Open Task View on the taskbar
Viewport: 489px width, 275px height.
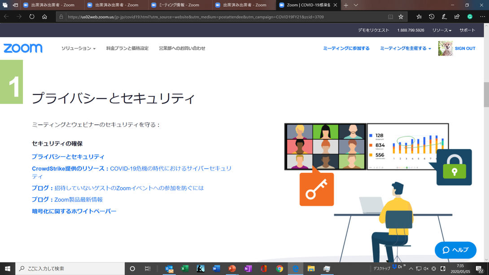tap(148, 268)
